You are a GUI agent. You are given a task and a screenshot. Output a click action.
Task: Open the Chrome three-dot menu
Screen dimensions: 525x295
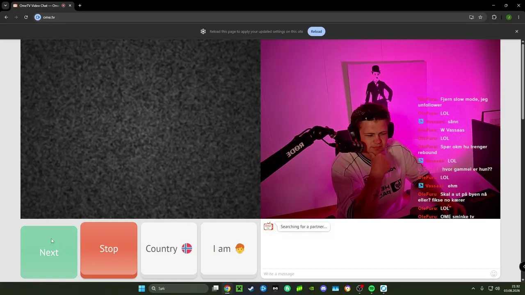pyautogui.click(x=519, y=17)
